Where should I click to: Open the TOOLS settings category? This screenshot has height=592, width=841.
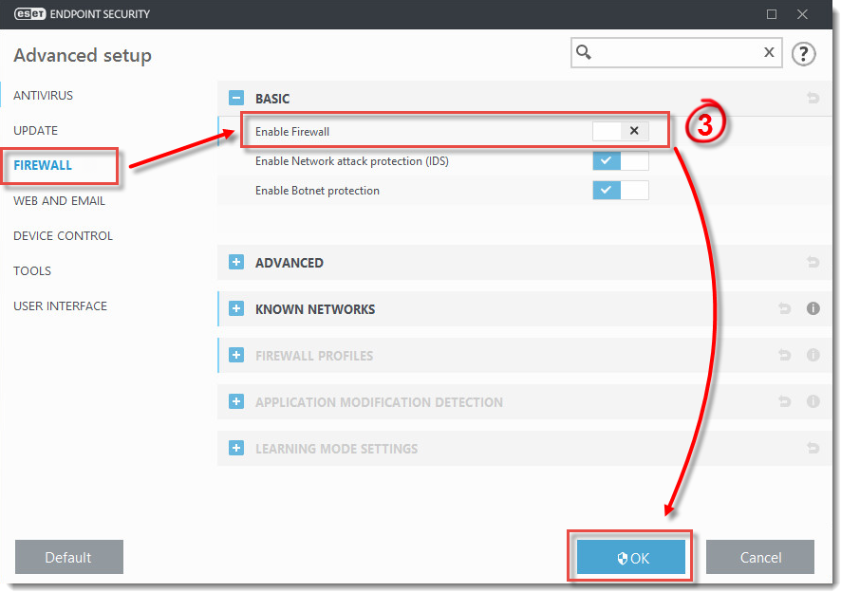click(32, 270)
